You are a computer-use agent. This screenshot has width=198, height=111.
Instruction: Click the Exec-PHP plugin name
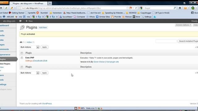coord(30,58)
